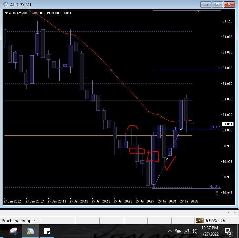Open the volume speaker tray icon

tap(195, 231)
